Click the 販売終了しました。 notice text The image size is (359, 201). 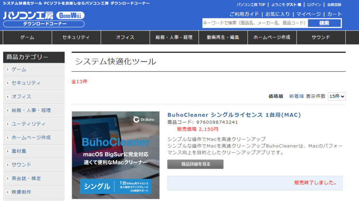point(316,183)
